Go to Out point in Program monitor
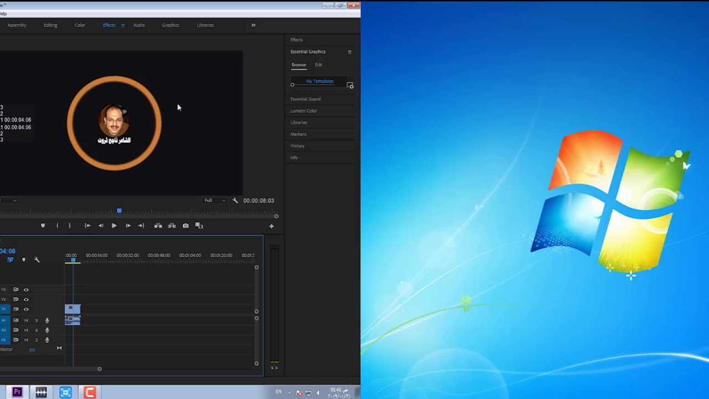This screenshot has width=709, height=399. (x=141, y=226)
